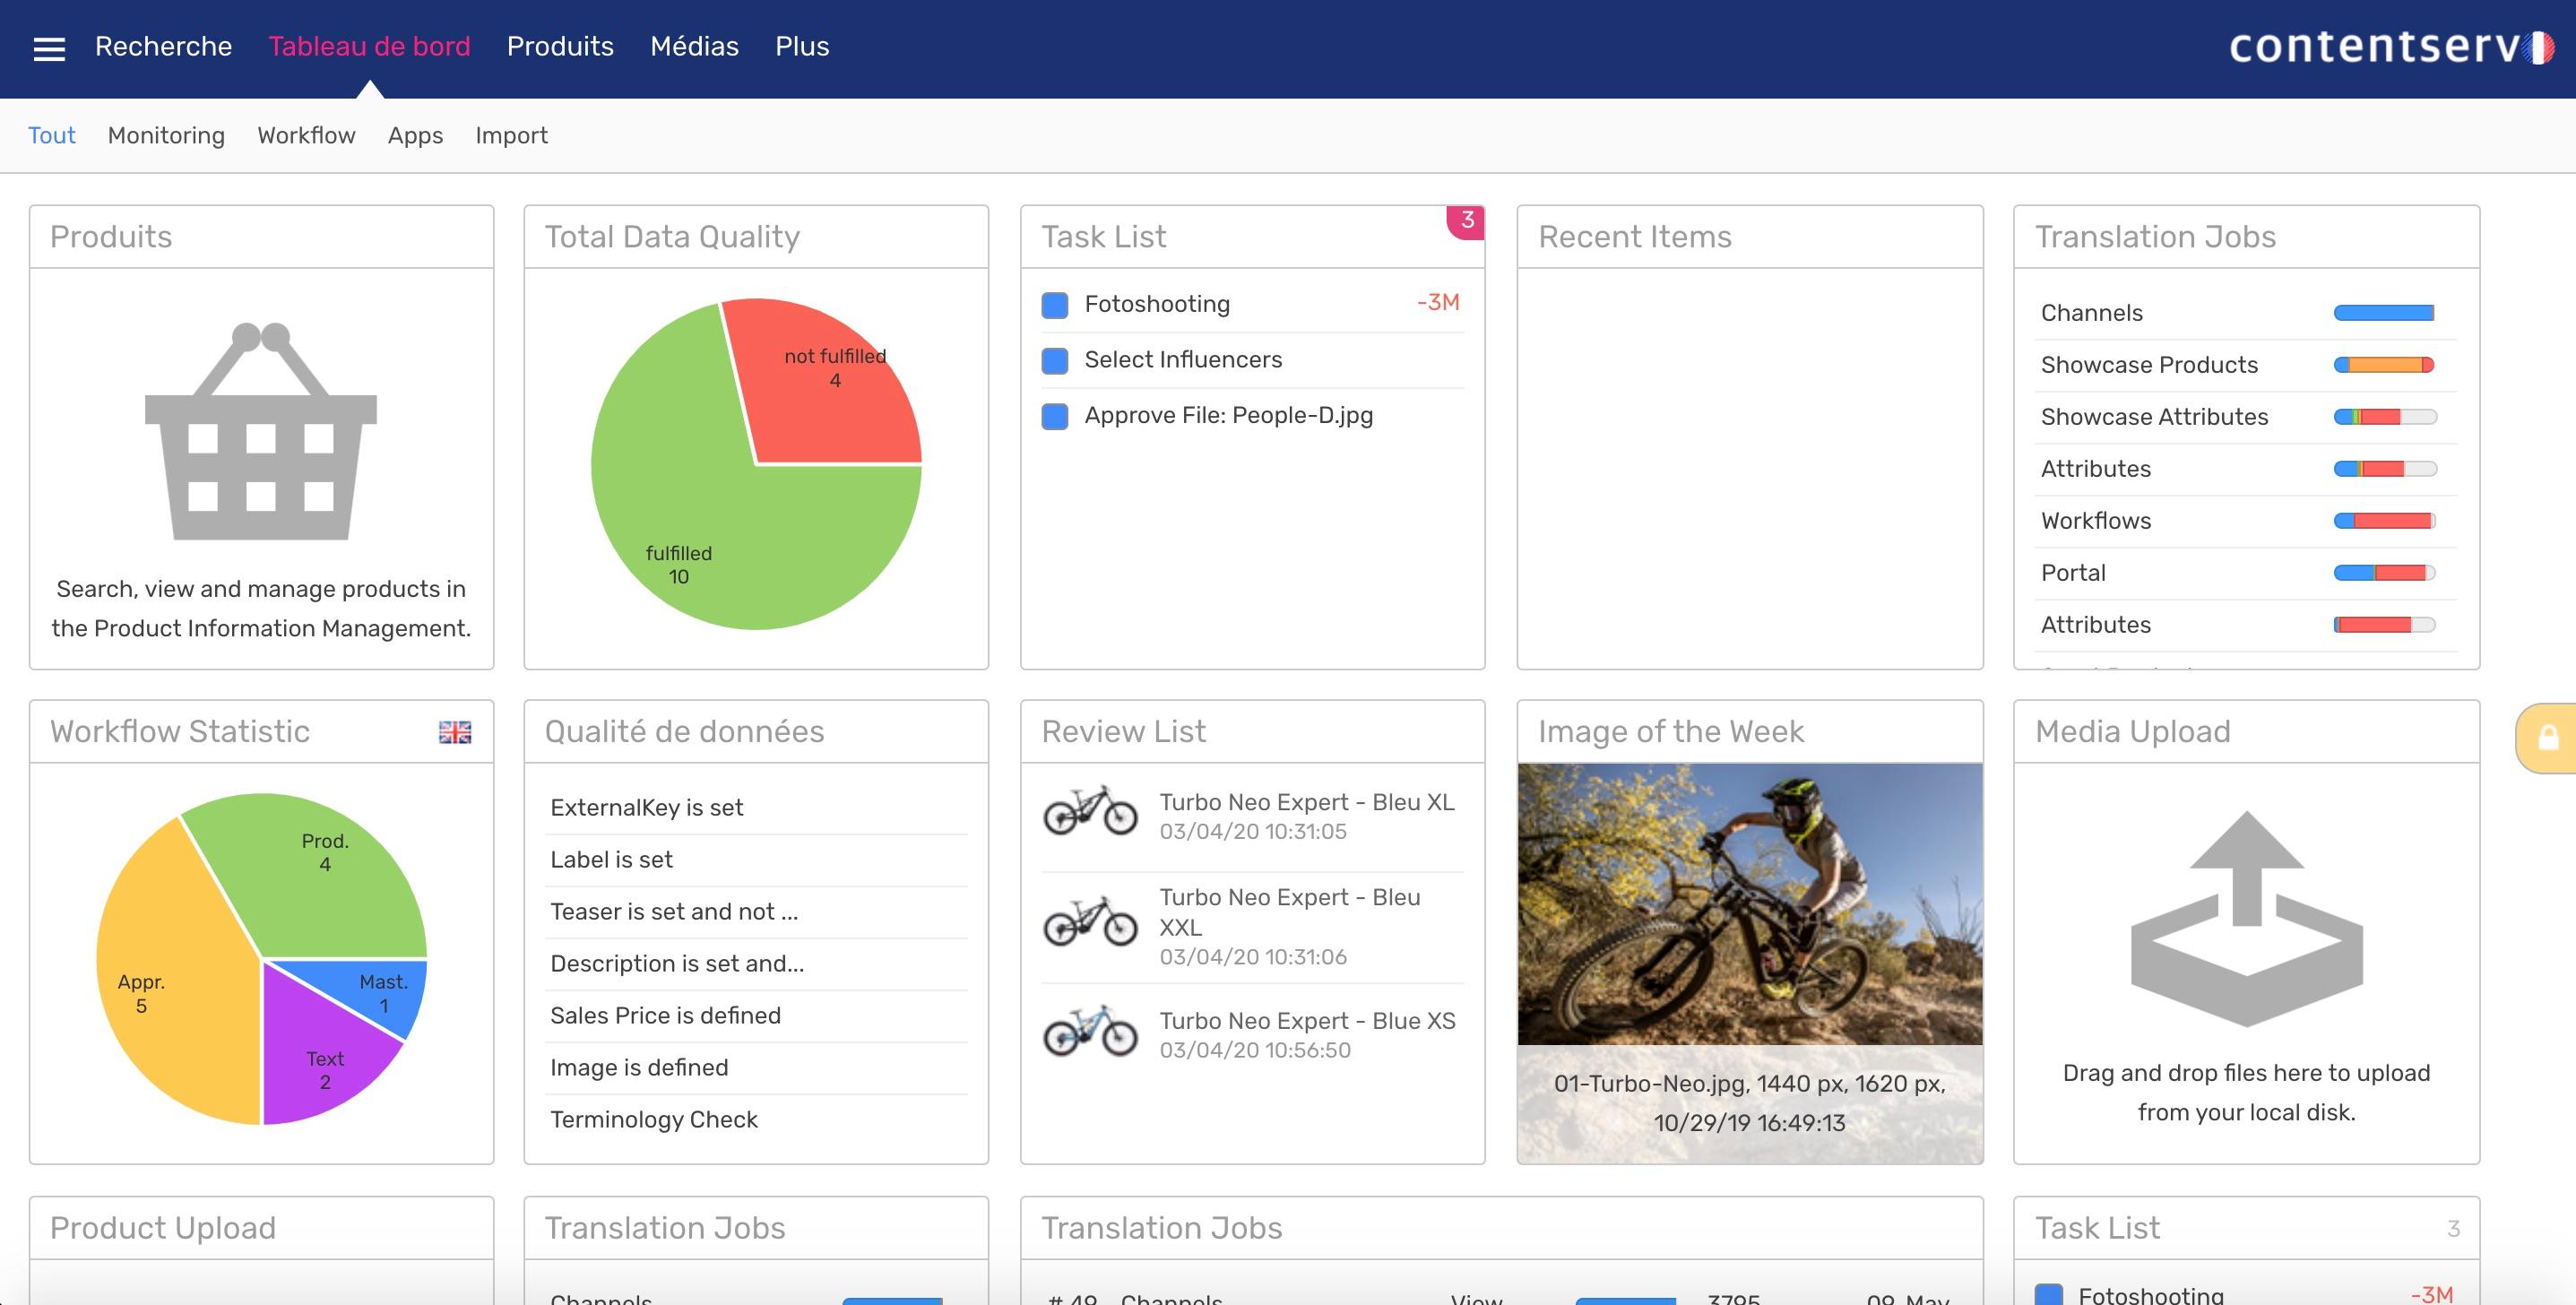Select the Monitoring tab
The height and width of the screenshot is (1305, 2576).
[x=167, y=134]
